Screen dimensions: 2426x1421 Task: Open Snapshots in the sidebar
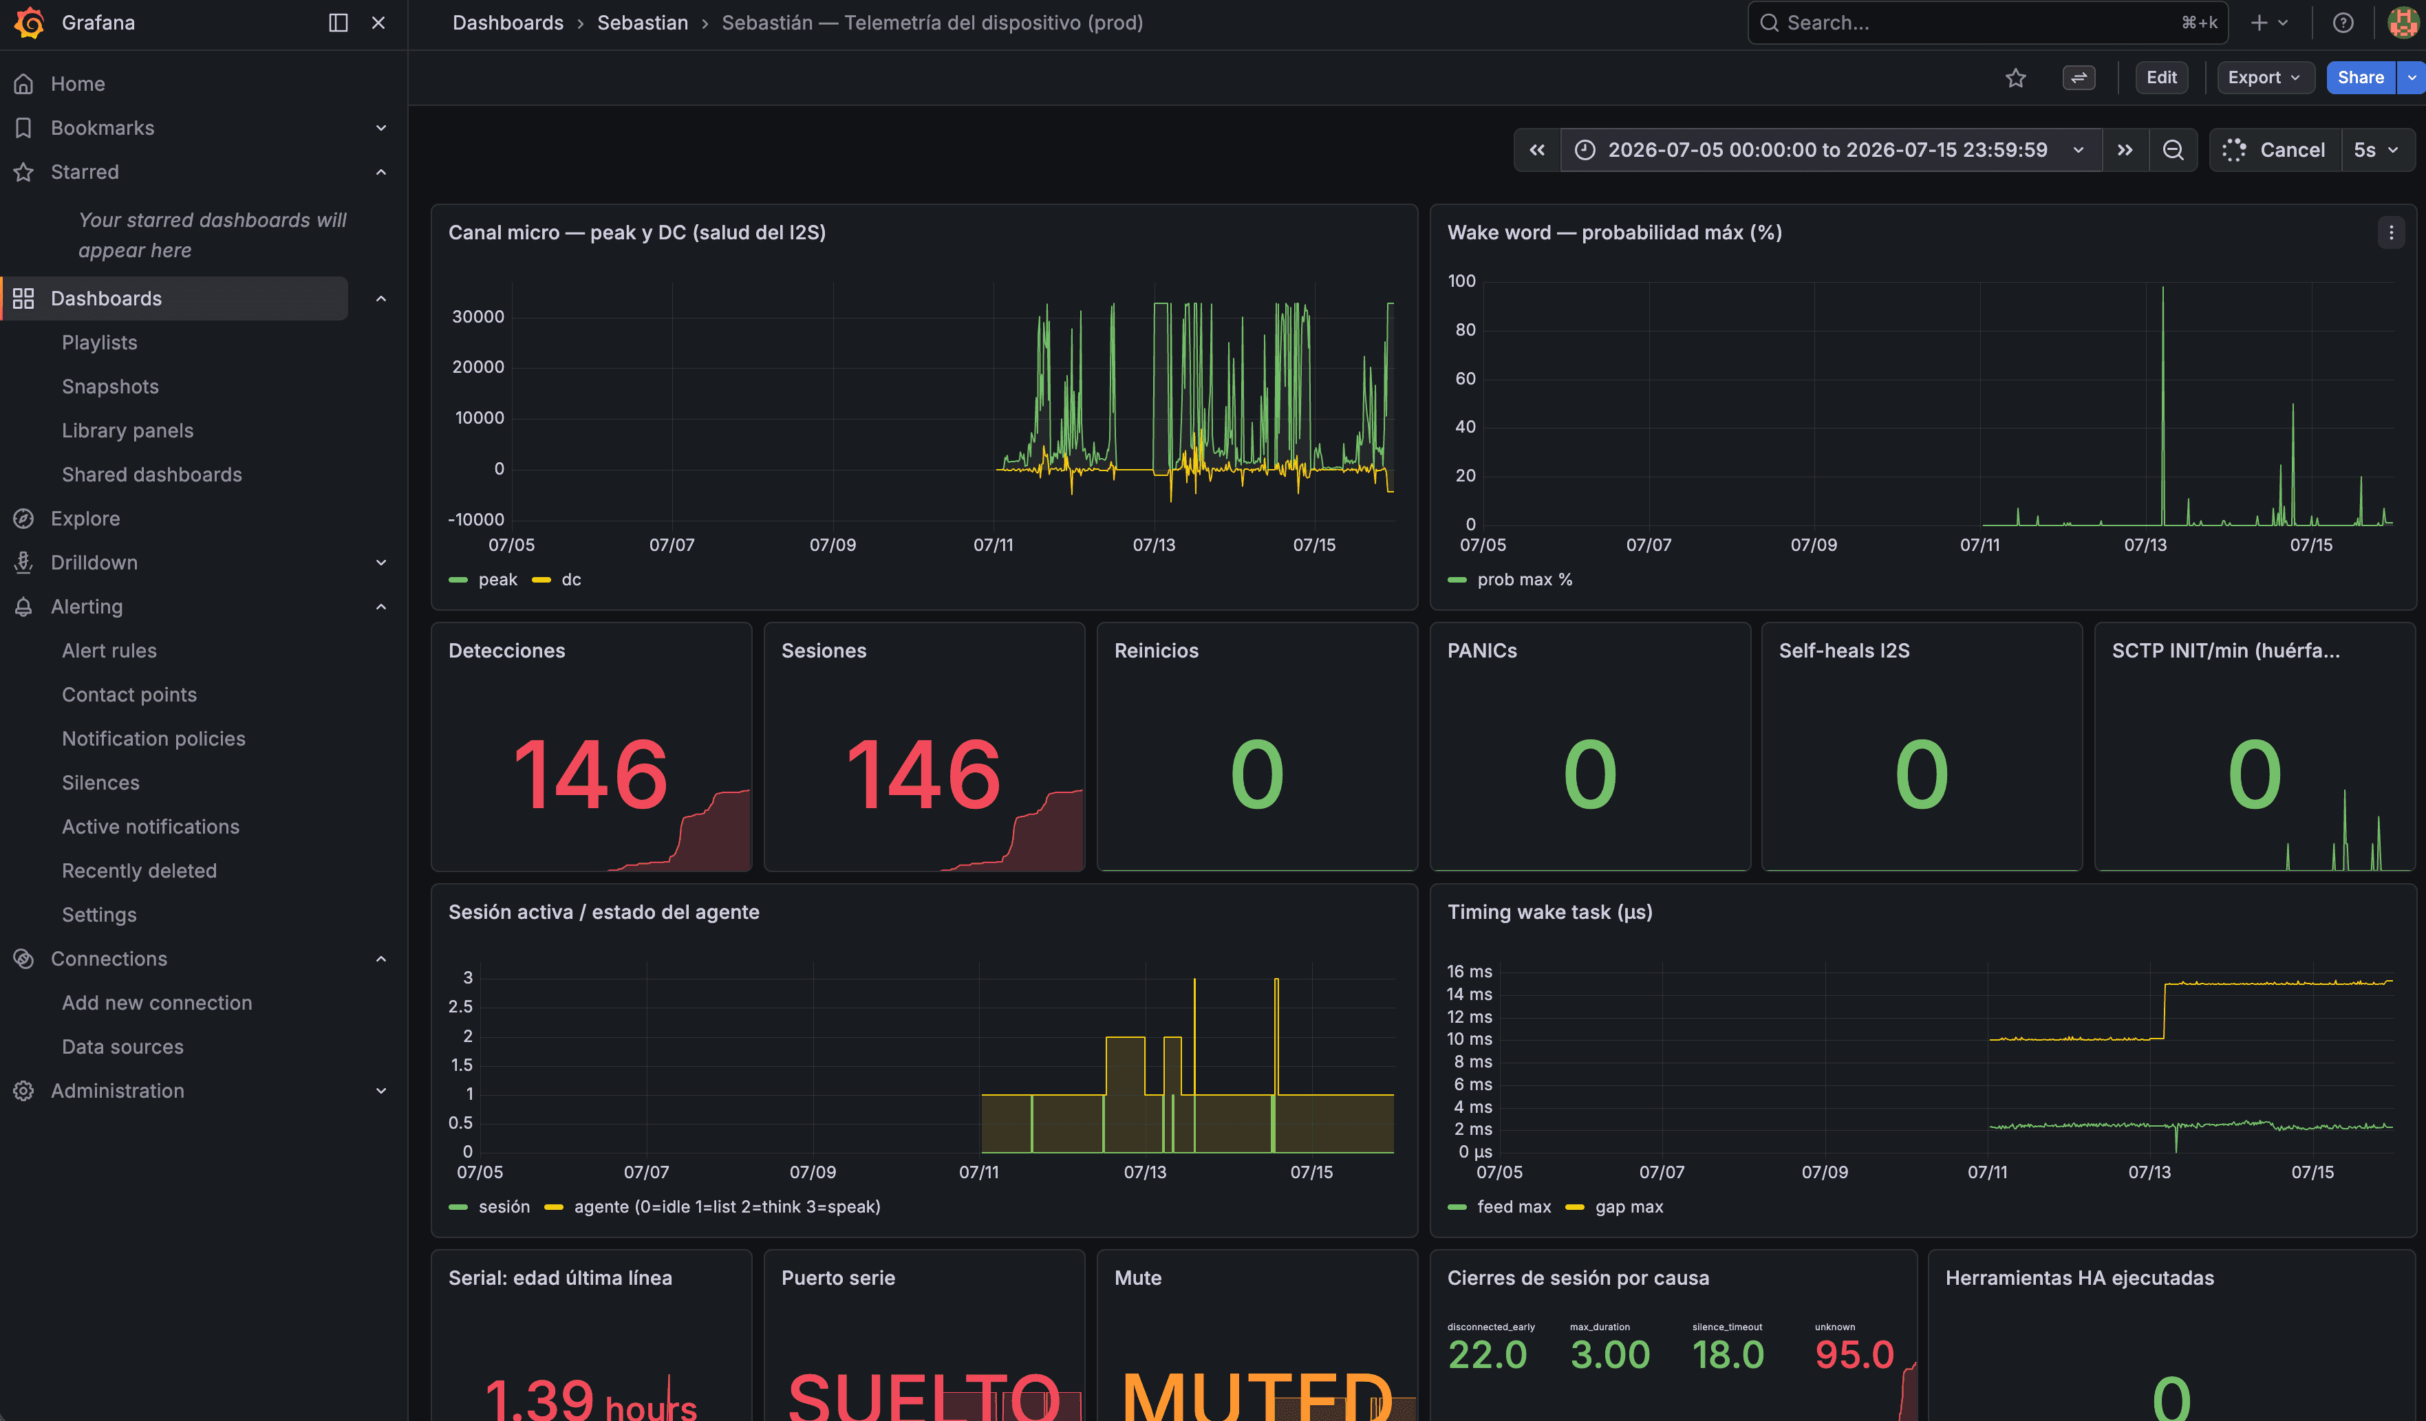point(110,387)
